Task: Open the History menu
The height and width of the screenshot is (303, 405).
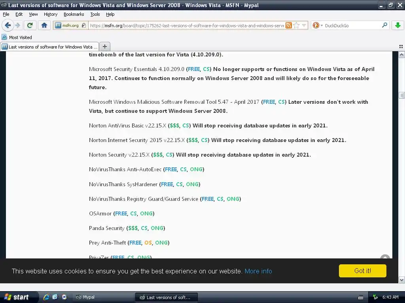Action: click(51, 14)
